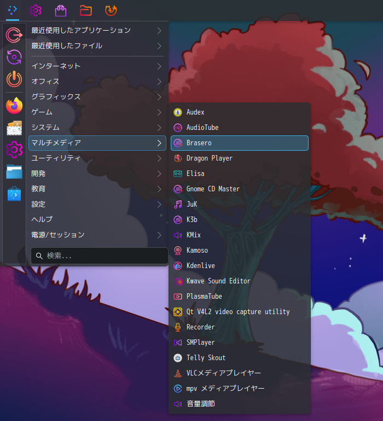Click the Firefox outline icon on the top panel
Viewport: 383px width, 421px height.
click(x=111, y=10)
